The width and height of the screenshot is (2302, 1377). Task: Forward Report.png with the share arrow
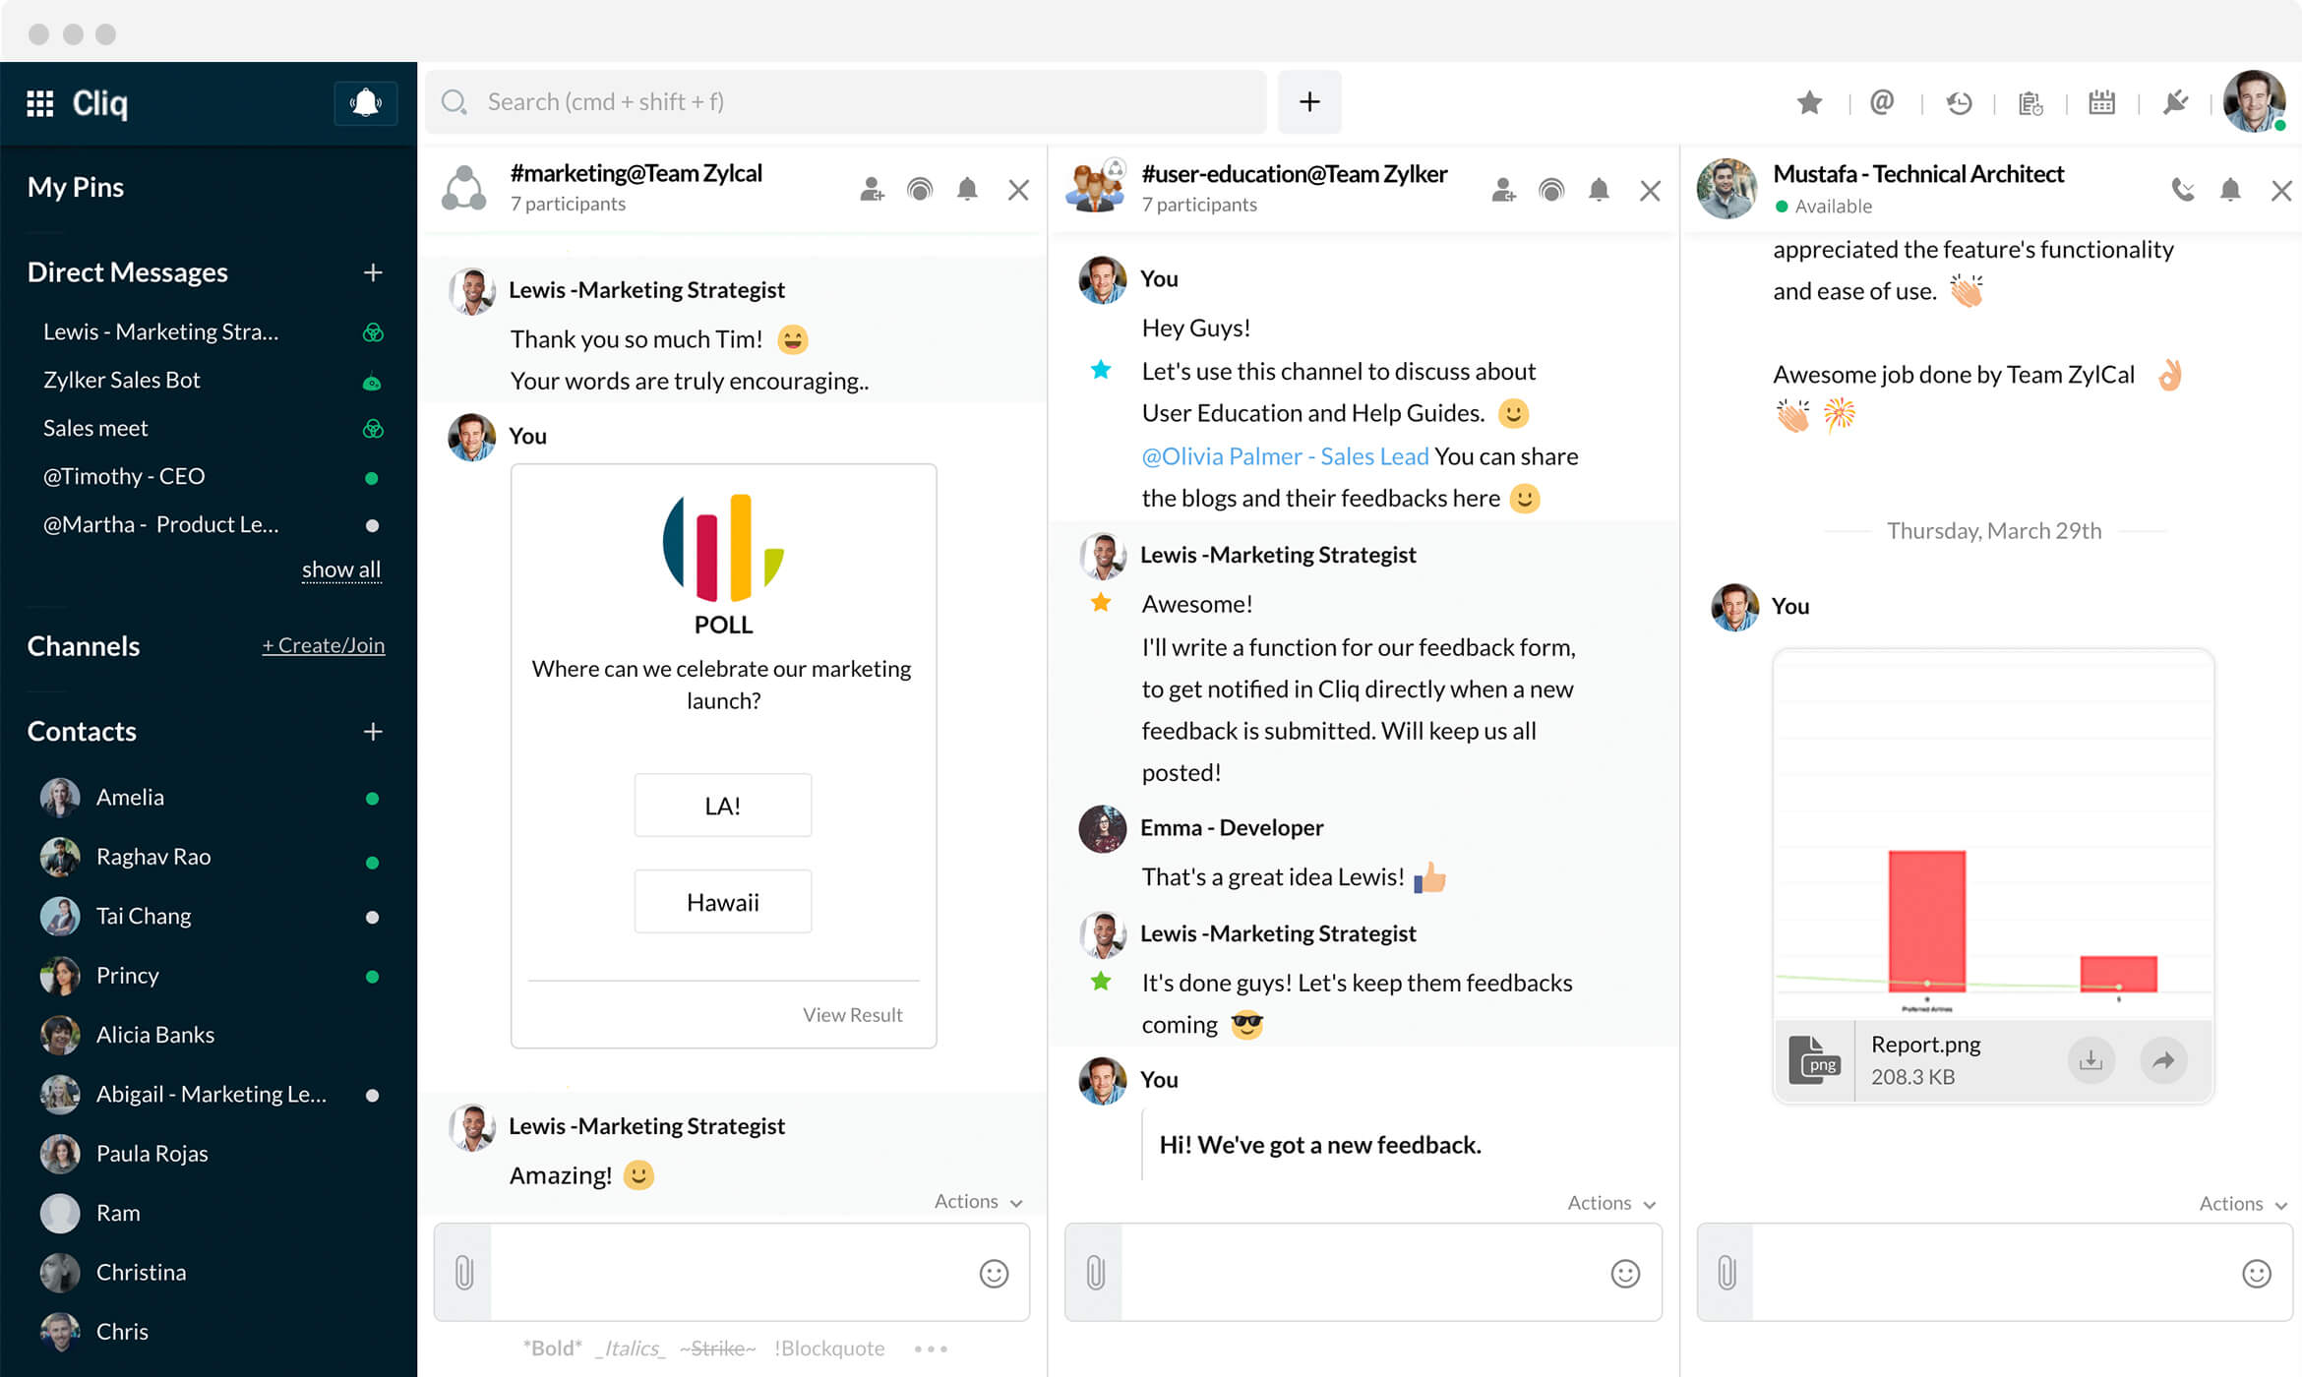tap(2162, 1059)
